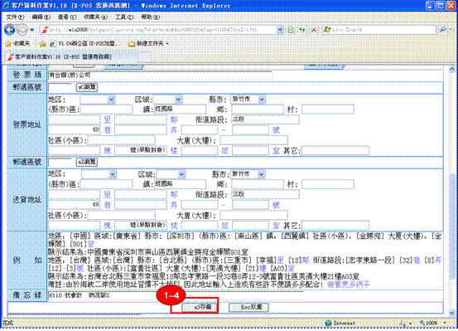458x331 pixels.
Task: Open the 文件 menu
Action: point(15,17)
